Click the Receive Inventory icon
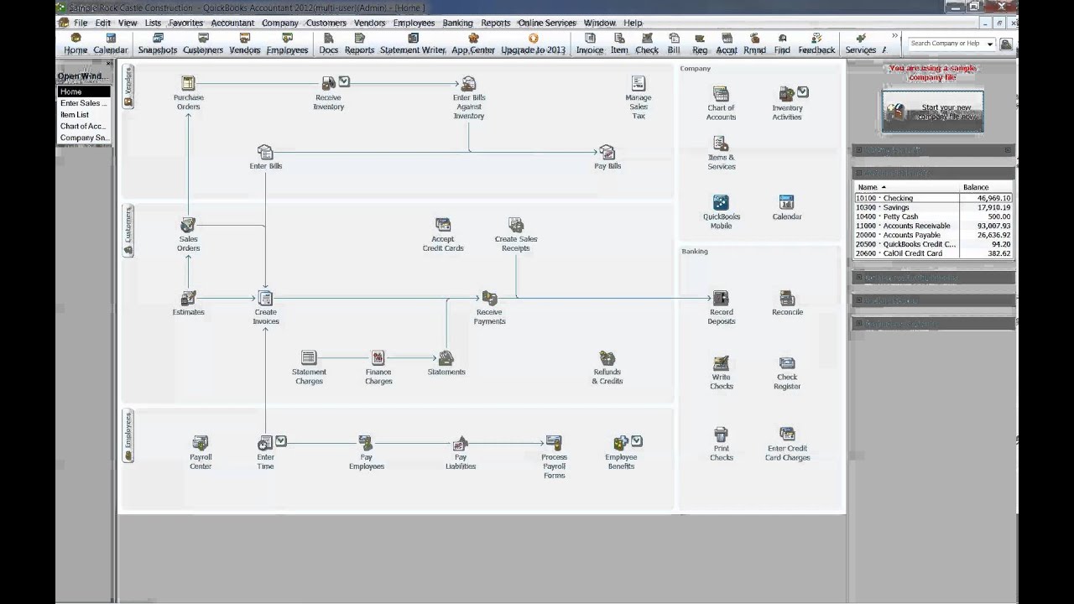 coord(328,83)
